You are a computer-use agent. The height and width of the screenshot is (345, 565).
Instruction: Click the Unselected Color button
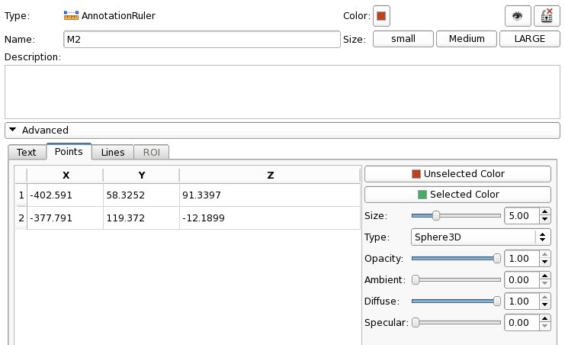[457, 173]
